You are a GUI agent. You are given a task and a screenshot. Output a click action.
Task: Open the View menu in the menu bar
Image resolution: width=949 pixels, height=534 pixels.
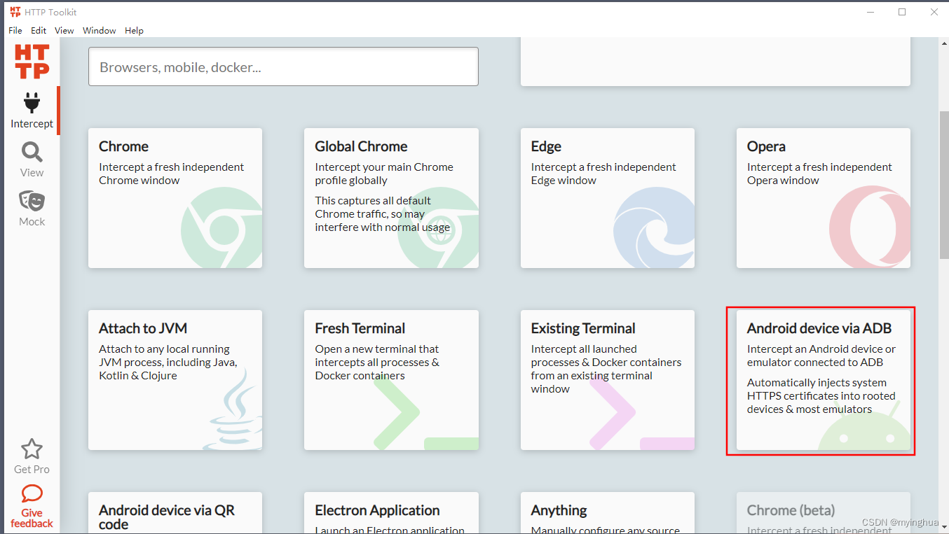[x=64, y=30]
